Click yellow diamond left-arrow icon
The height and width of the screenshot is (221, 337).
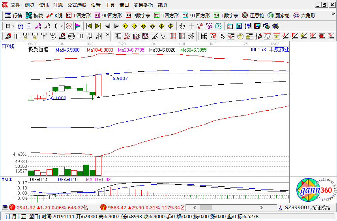[x=125, y=26]
